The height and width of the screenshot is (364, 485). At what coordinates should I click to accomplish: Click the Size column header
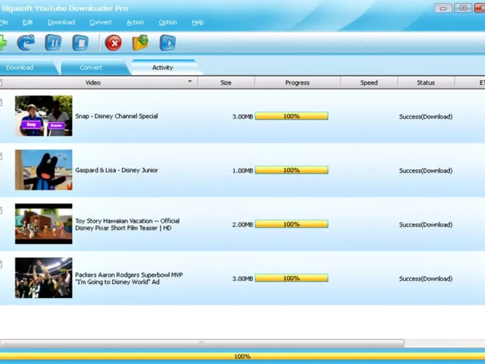click(x=226, y=83)
